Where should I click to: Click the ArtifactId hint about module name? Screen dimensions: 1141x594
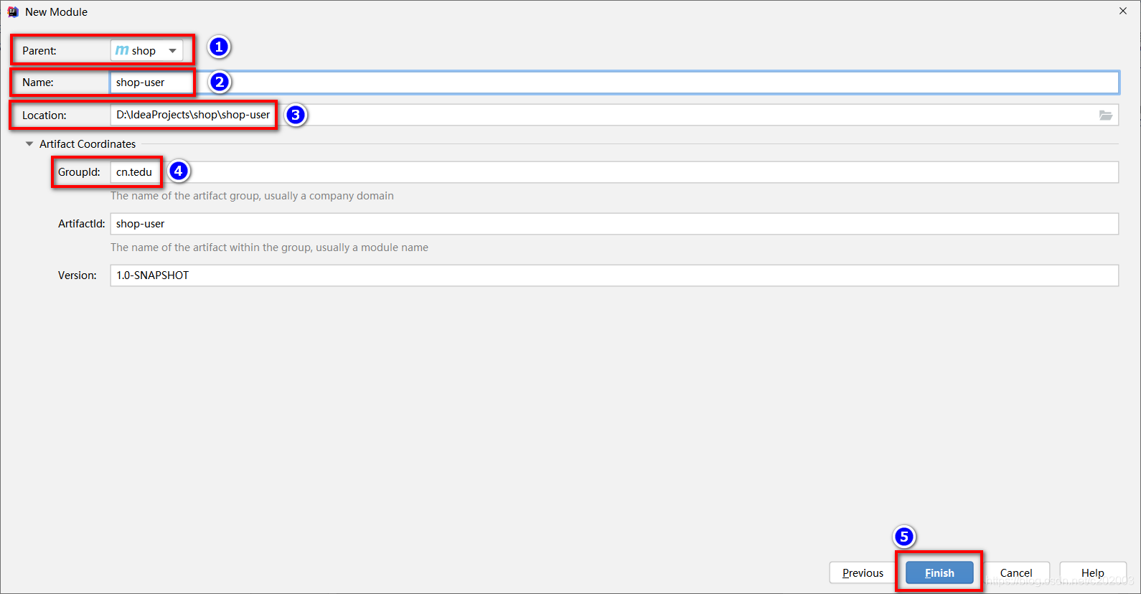click(x=269, y=247)
